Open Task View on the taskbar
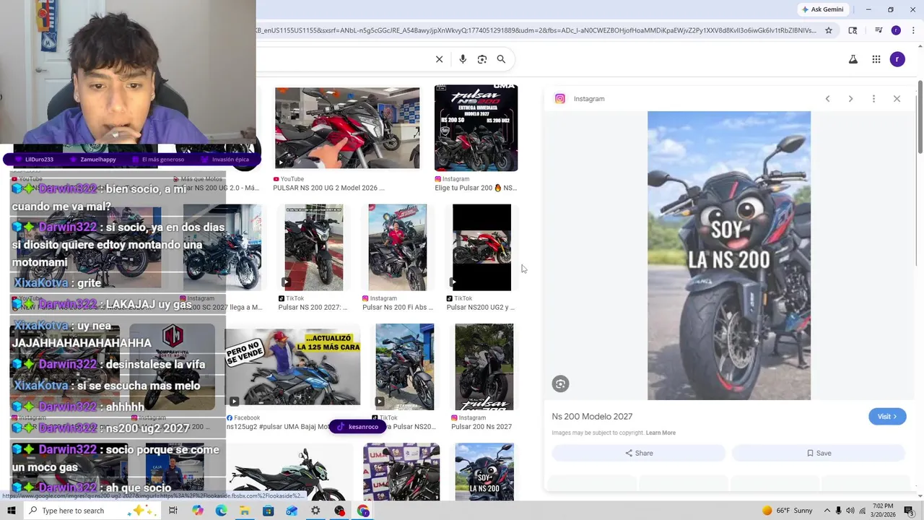The image size is (924, 520). [173, 511]
